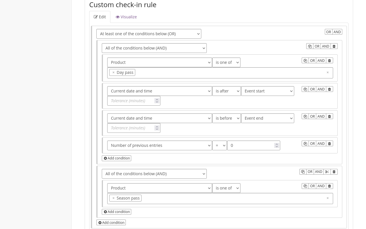
Task: Delete the 'is before Event end' condition
Action: click(329, 117)
